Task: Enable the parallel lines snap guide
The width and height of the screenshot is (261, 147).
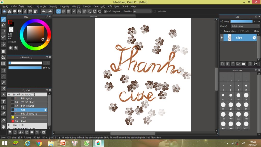Action: click(63, 11)
